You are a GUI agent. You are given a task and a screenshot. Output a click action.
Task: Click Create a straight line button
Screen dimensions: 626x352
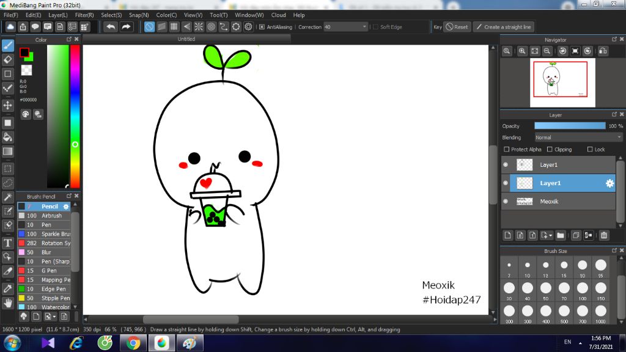504,27
